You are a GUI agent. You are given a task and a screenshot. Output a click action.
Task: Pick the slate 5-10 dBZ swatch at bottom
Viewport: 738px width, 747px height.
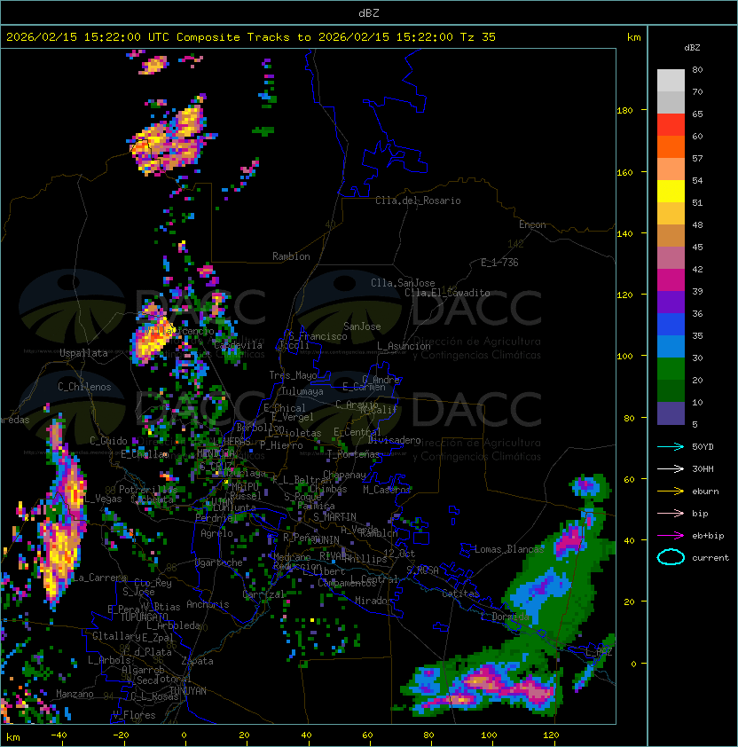tap(671, 413)
